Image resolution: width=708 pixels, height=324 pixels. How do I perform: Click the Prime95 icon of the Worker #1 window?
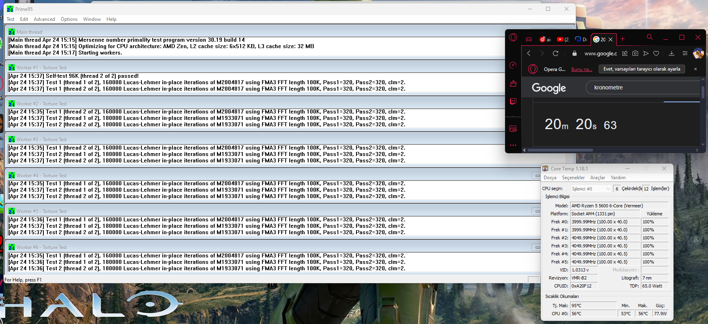pos(12,67)
